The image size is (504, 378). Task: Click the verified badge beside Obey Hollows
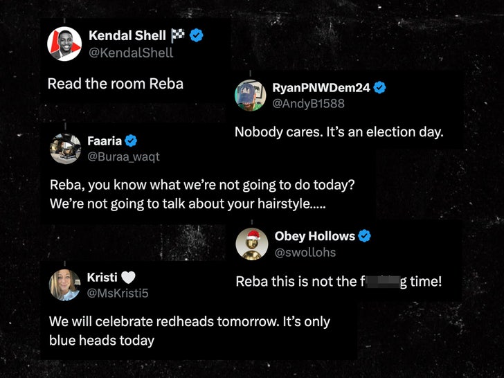click(364, 236)
